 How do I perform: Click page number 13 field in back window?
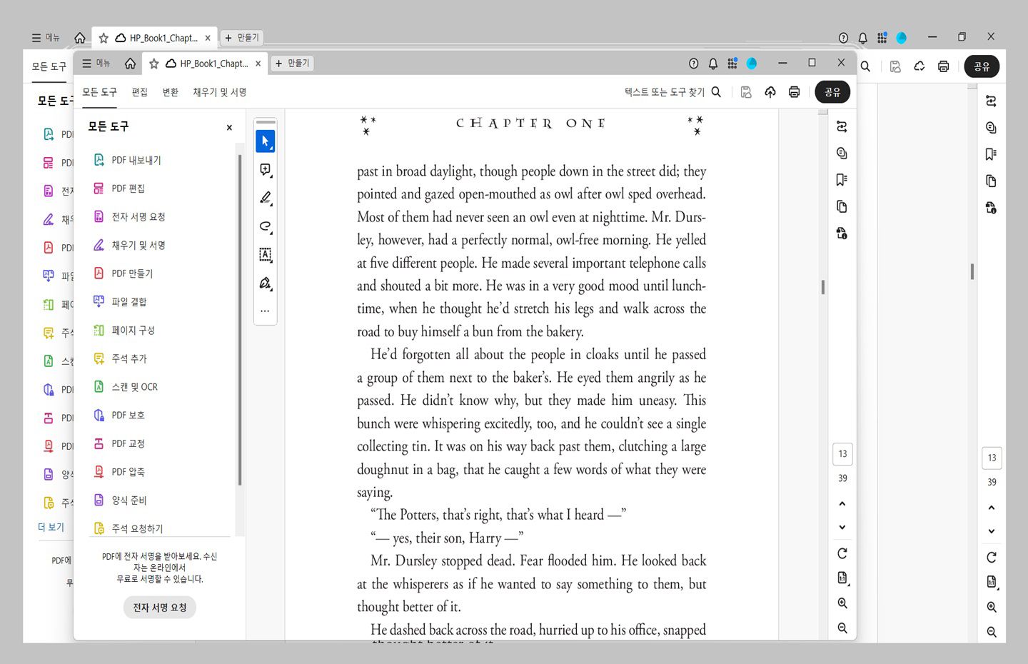point(992,458)
